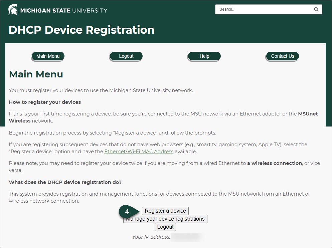Click the How to register your devices heading

pyautogui.click(x=45, y=102)
